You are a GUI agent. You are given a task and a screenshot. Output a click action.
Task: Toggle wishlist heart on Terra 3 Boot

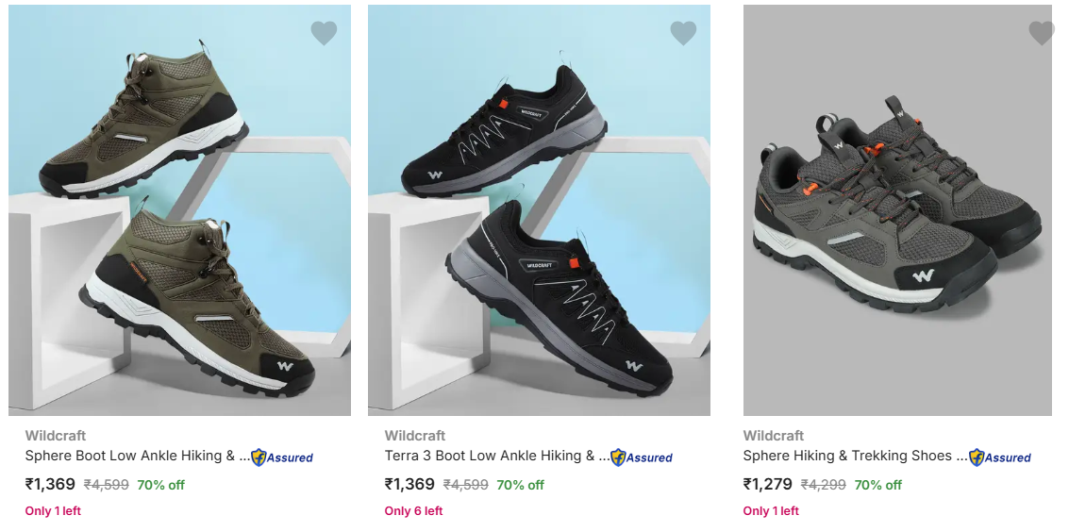click(x=683, y=34)
